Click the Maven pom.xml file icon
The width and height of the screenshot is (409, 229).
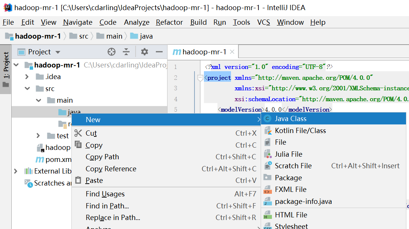tap(40, 159)
